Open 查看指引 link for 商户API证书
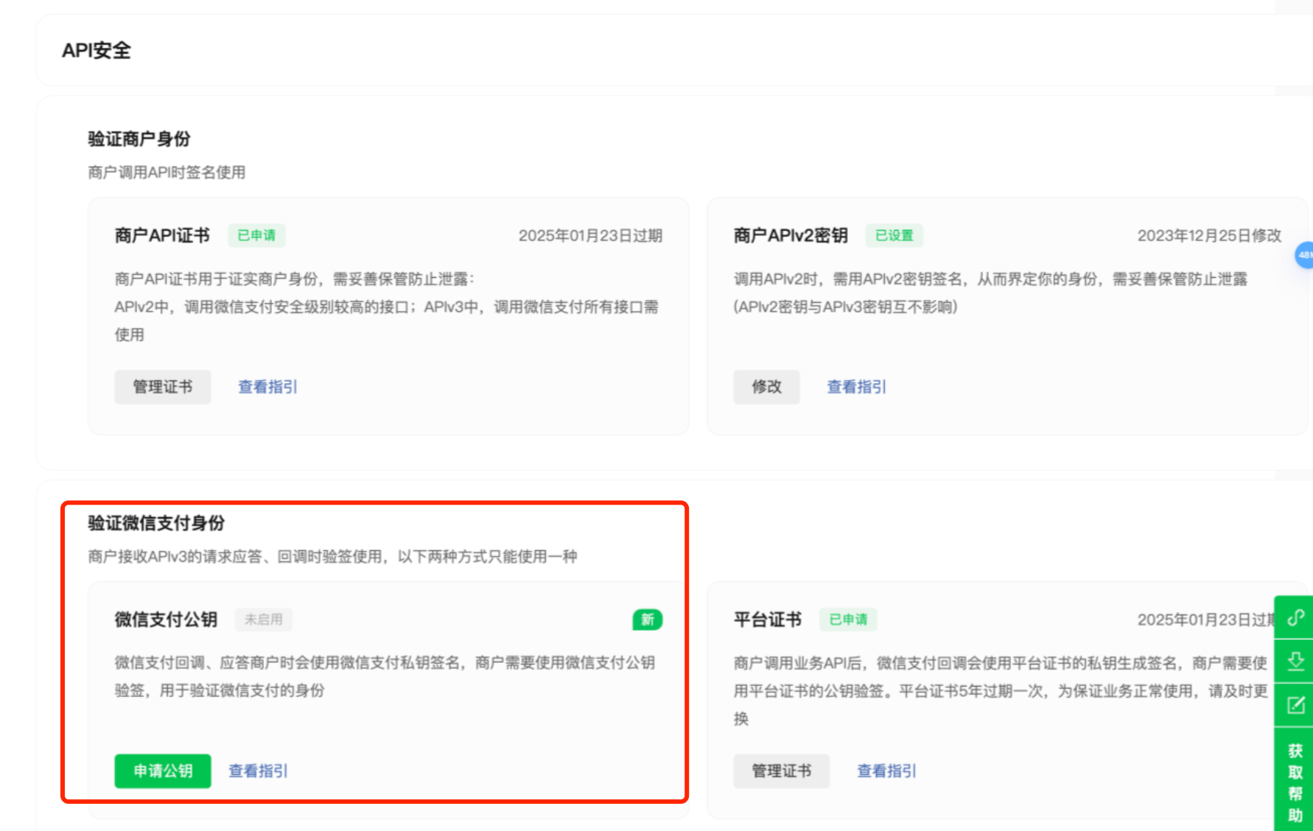The height and width of the screenshot is (831, 1313). 267,387
